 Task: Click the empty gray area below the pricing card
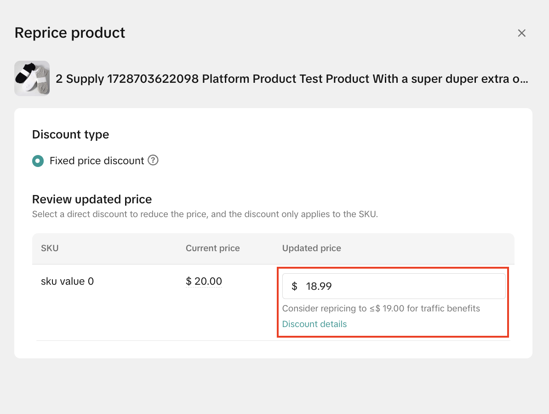pos(274,385)
